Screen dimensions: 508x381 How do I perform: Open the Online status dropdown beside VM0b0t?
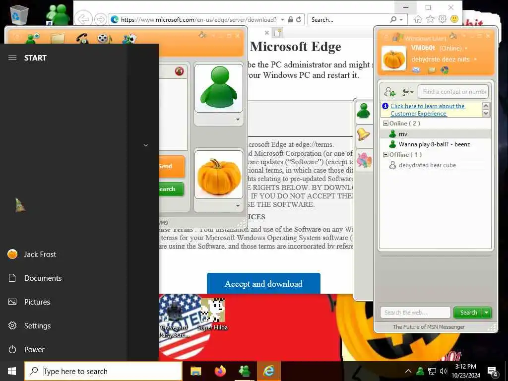(466, 49)
